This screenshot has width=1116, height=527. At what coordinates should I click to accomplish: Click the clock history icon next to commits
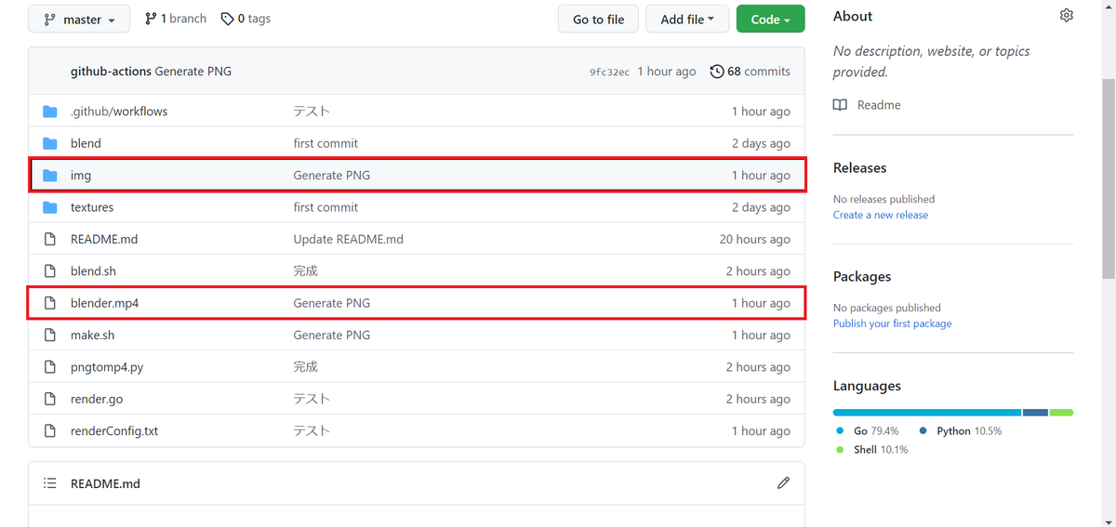click(716, 72)
